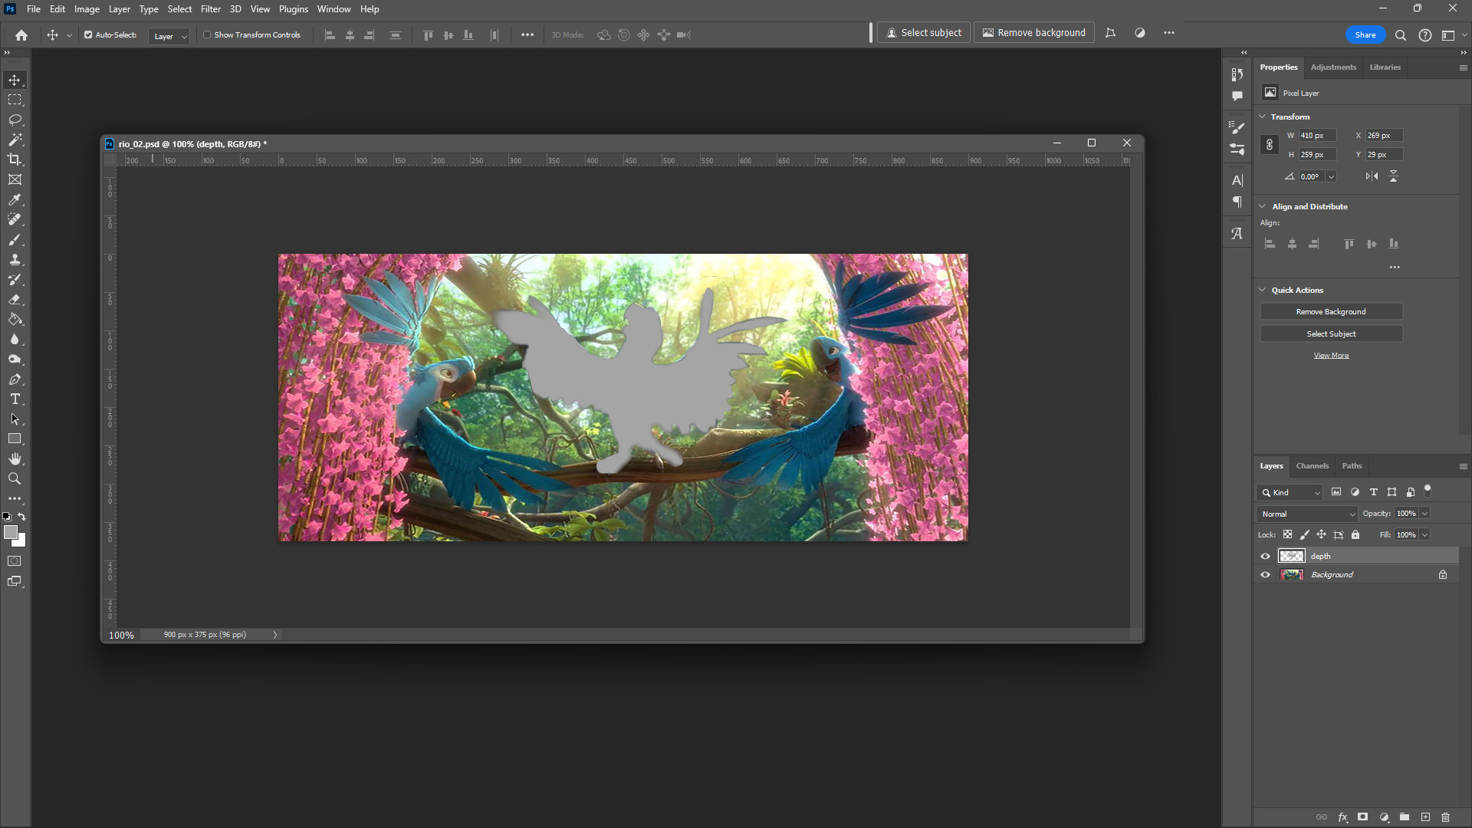1472x828 pixels.
Task: Select the Lasso tool
Action: tap(15, 120)
